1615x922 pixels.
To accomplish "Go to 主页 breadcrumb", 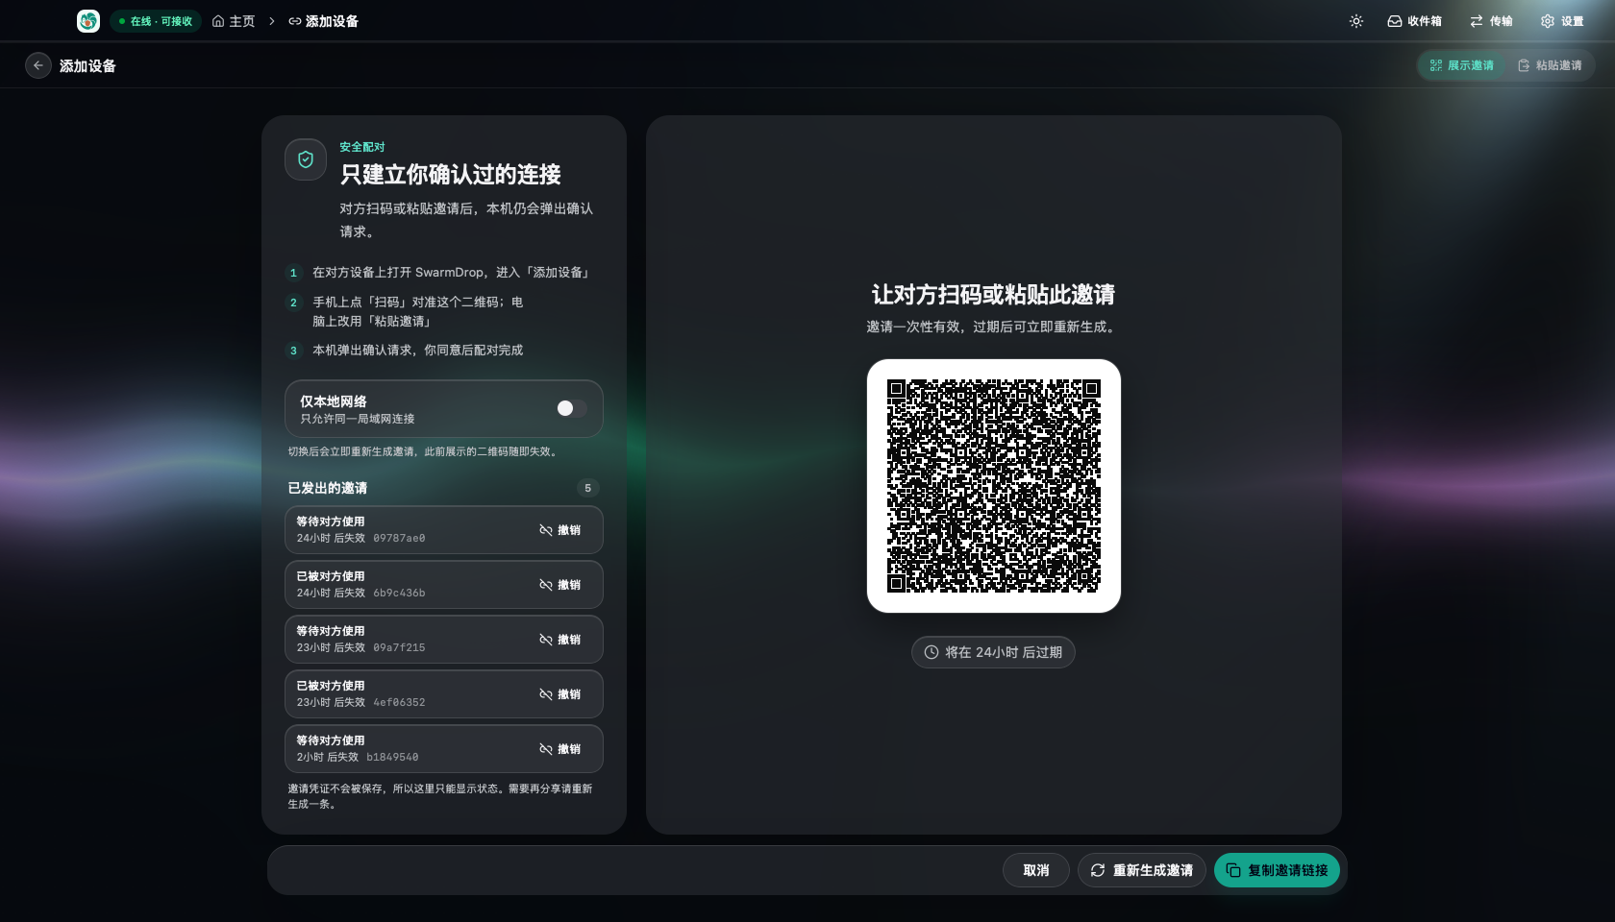I will pyautogui.click(x=234, y=21).
